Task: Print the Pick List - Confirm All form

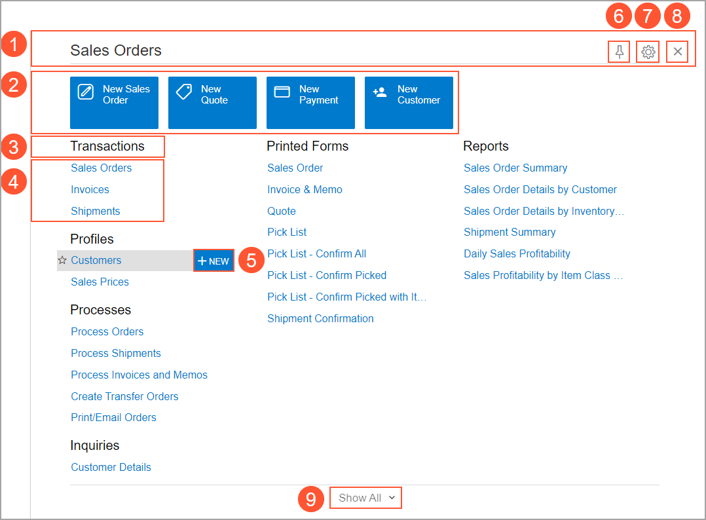Action: pyautogui.click(x=316, y=253)
